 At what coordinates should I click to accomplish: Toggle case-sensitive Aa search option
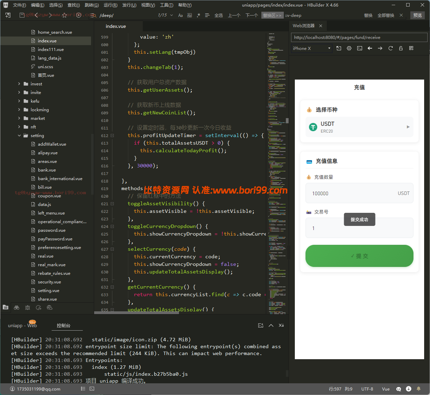pos(180,15)
